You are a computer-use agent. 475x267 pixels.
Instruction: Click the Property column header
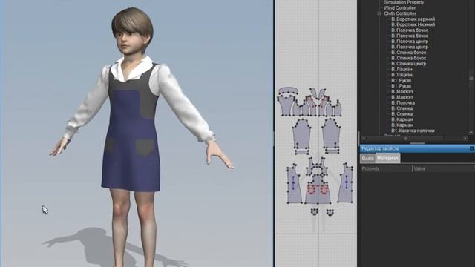pos(386,169)
